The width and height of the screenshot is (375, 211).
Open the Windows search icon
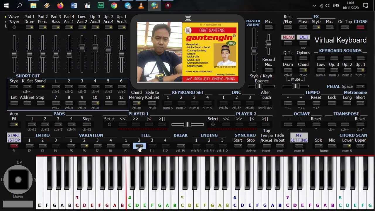click(x=20, y=5)
